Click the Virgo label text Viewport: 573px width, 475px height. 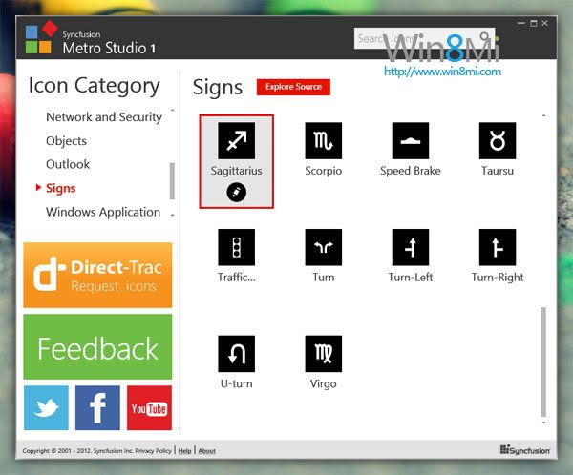click(x=324, y=384)
